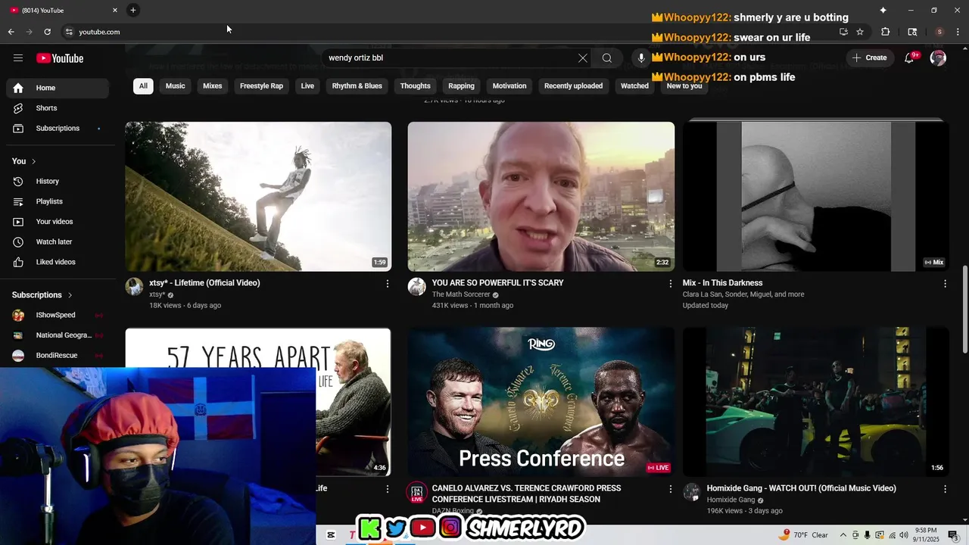Viewport: 969px width, 545px height.
Task: Click The Math Sorcerer channel avatar
Action: [416, 287]
